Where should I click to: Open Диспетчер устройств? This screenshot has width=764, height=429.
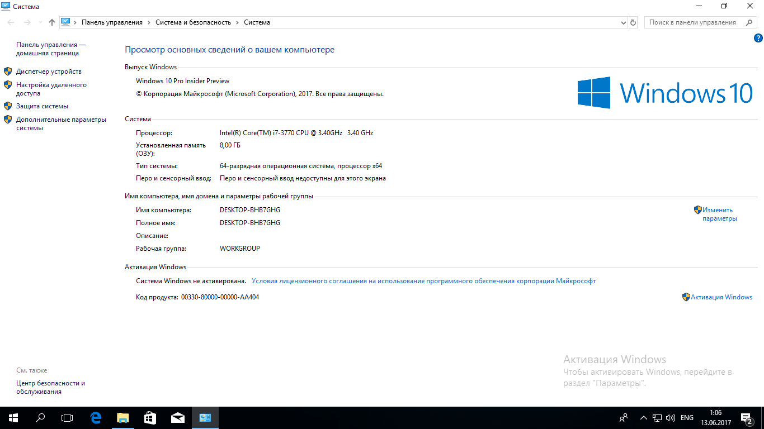click(49, 71)
